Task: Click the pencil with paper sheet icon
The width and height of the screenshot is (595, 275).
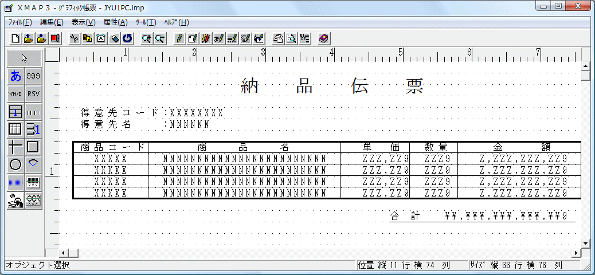Action: (193, 38)
